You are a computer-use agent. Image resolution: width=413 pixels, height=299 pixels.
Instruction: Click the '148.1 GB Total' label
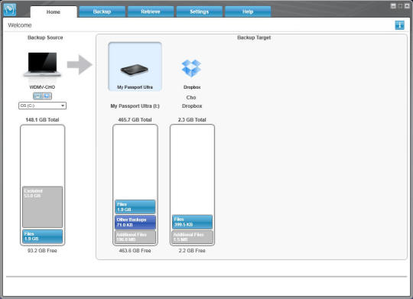[x=42, y=120]
